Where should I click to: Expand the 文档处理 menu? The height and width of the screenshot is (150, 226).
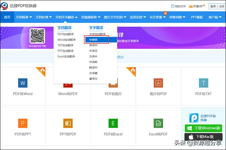44,17
